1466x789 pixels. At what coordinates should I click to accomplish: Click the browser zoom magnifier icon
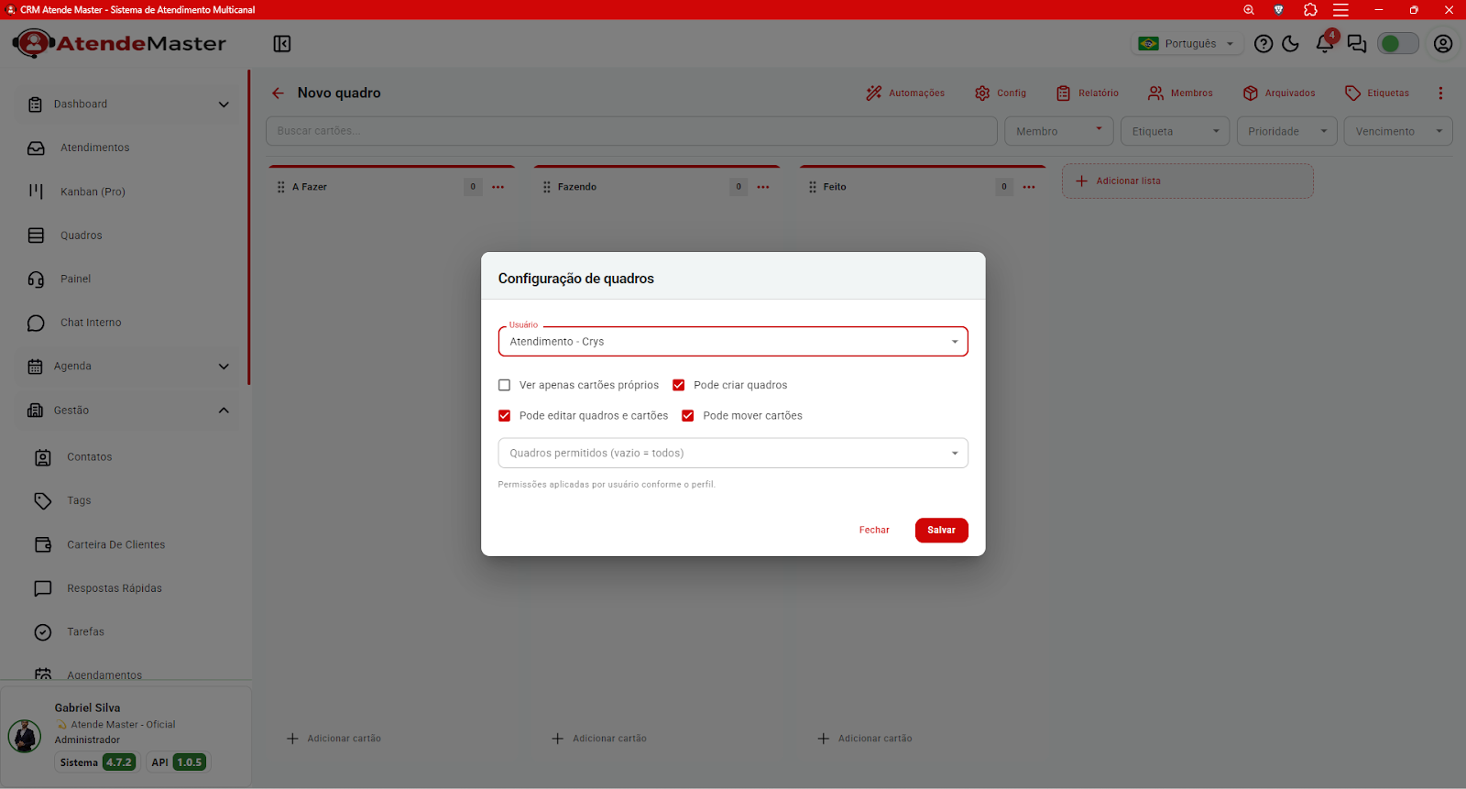(x=1249, y=10)
